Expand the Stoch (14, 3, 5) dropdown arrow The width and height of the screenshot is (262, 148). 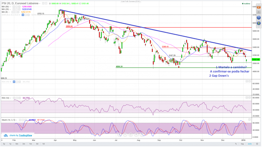click(16, 120)
